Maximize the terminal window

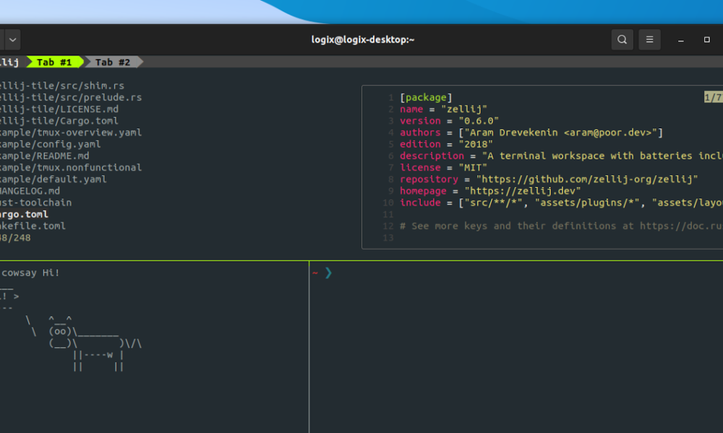click(707, 40)
